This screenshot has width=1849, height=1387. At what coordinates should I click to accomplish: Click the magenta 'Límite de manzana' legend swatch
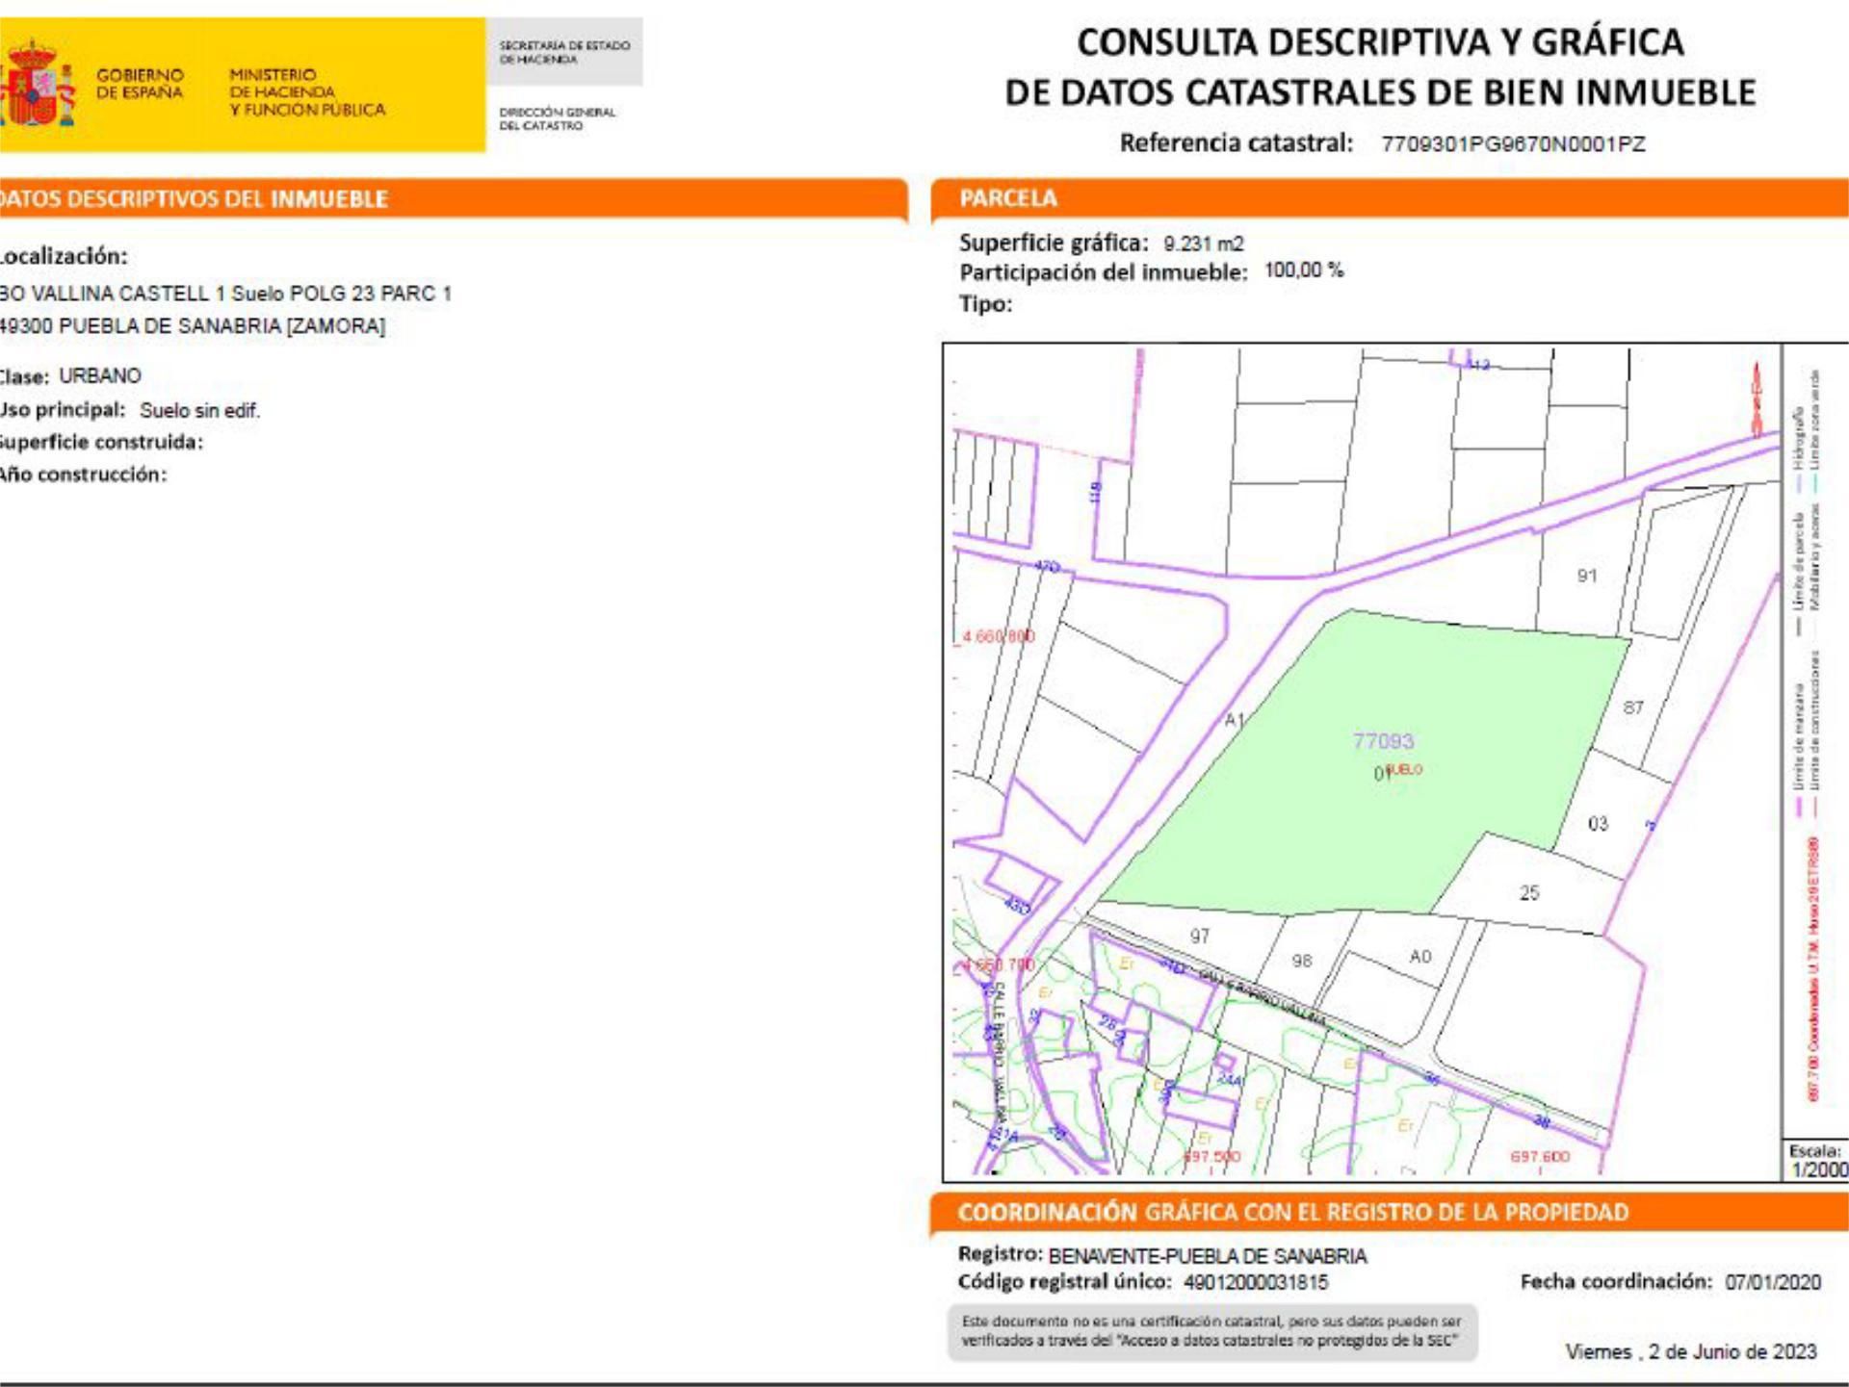1798,807
